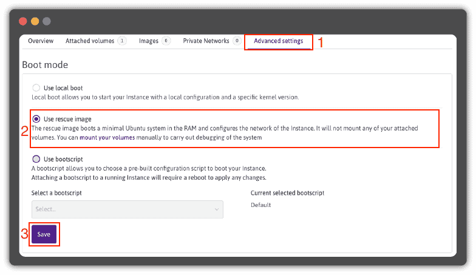Choose the Use rescue image radio button

coord(36,119)
